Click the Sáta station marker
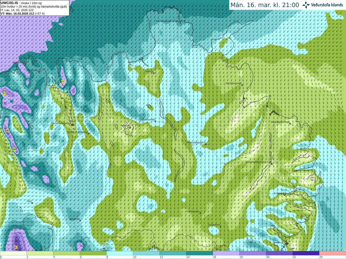346x259 pixels. pos(32,203)
